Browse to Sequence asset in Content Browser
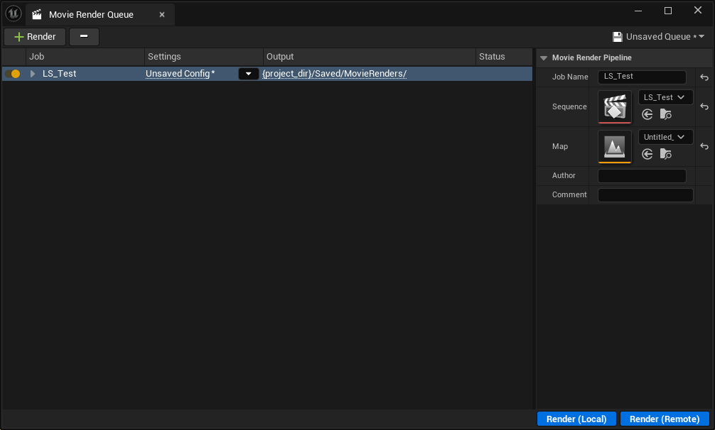 pyautogui.click(x=665, y=114)
